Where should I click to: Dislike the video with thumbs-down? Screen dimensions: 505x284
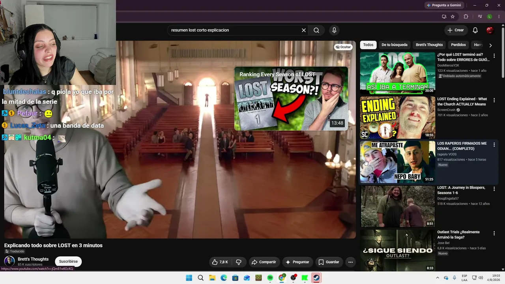coord(239,262)
